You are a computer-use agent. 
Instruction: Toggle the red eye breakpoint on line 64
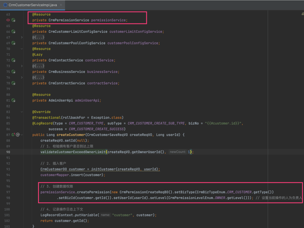(x=8, y=20)
